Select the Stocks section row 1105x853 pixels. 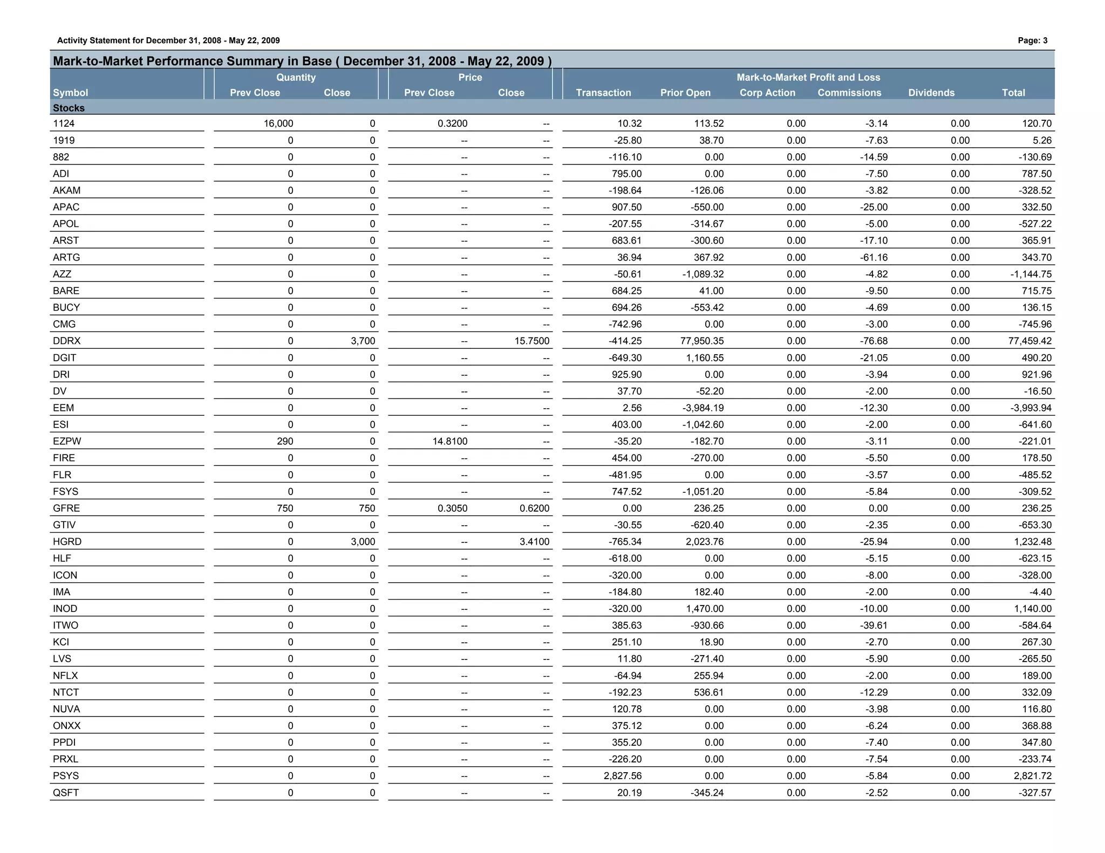click(x=69, y=108)
